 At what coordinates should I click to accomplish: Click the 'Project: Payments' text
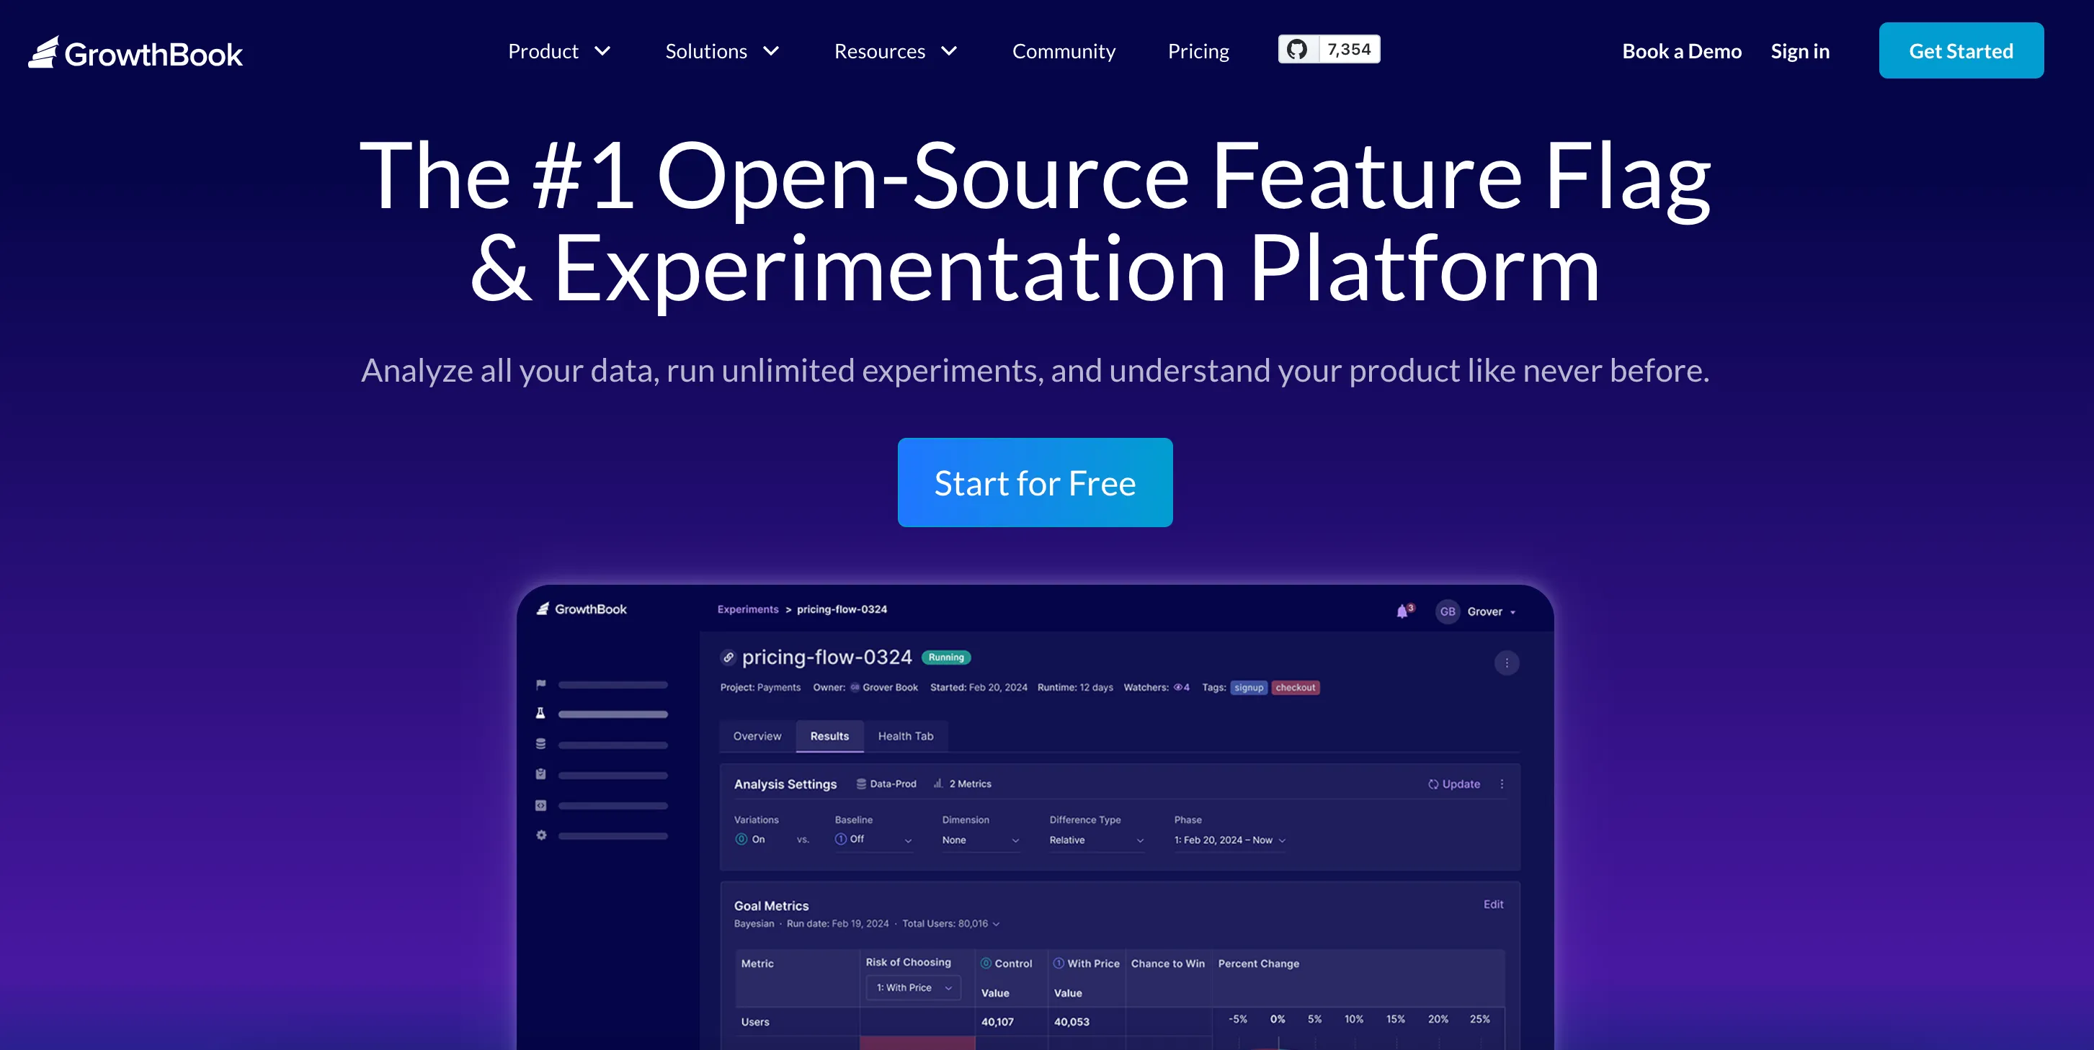[x=760, y=688]
